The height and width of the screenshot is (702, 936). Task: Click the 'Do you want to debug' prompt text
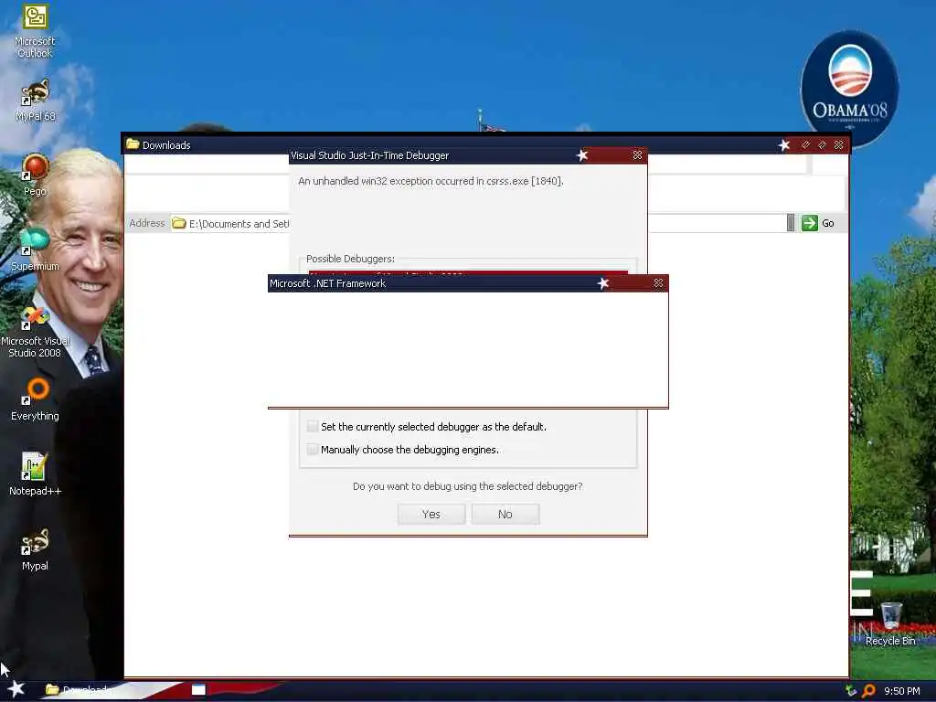click(x=467, y=486)
